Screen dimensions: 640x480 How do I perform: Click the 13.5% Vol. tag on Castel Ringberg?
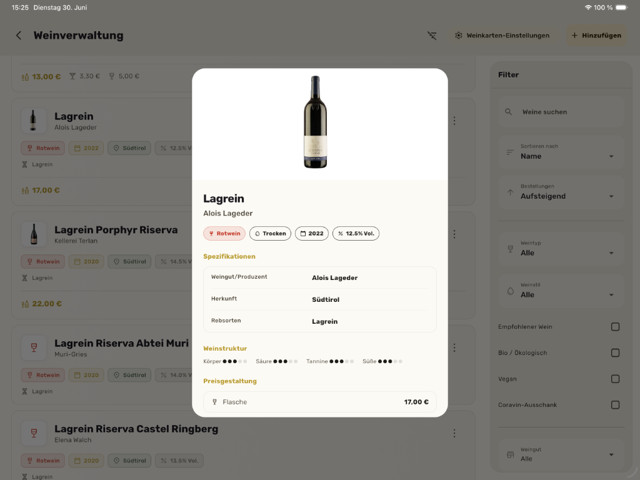[x=179, y=461]
